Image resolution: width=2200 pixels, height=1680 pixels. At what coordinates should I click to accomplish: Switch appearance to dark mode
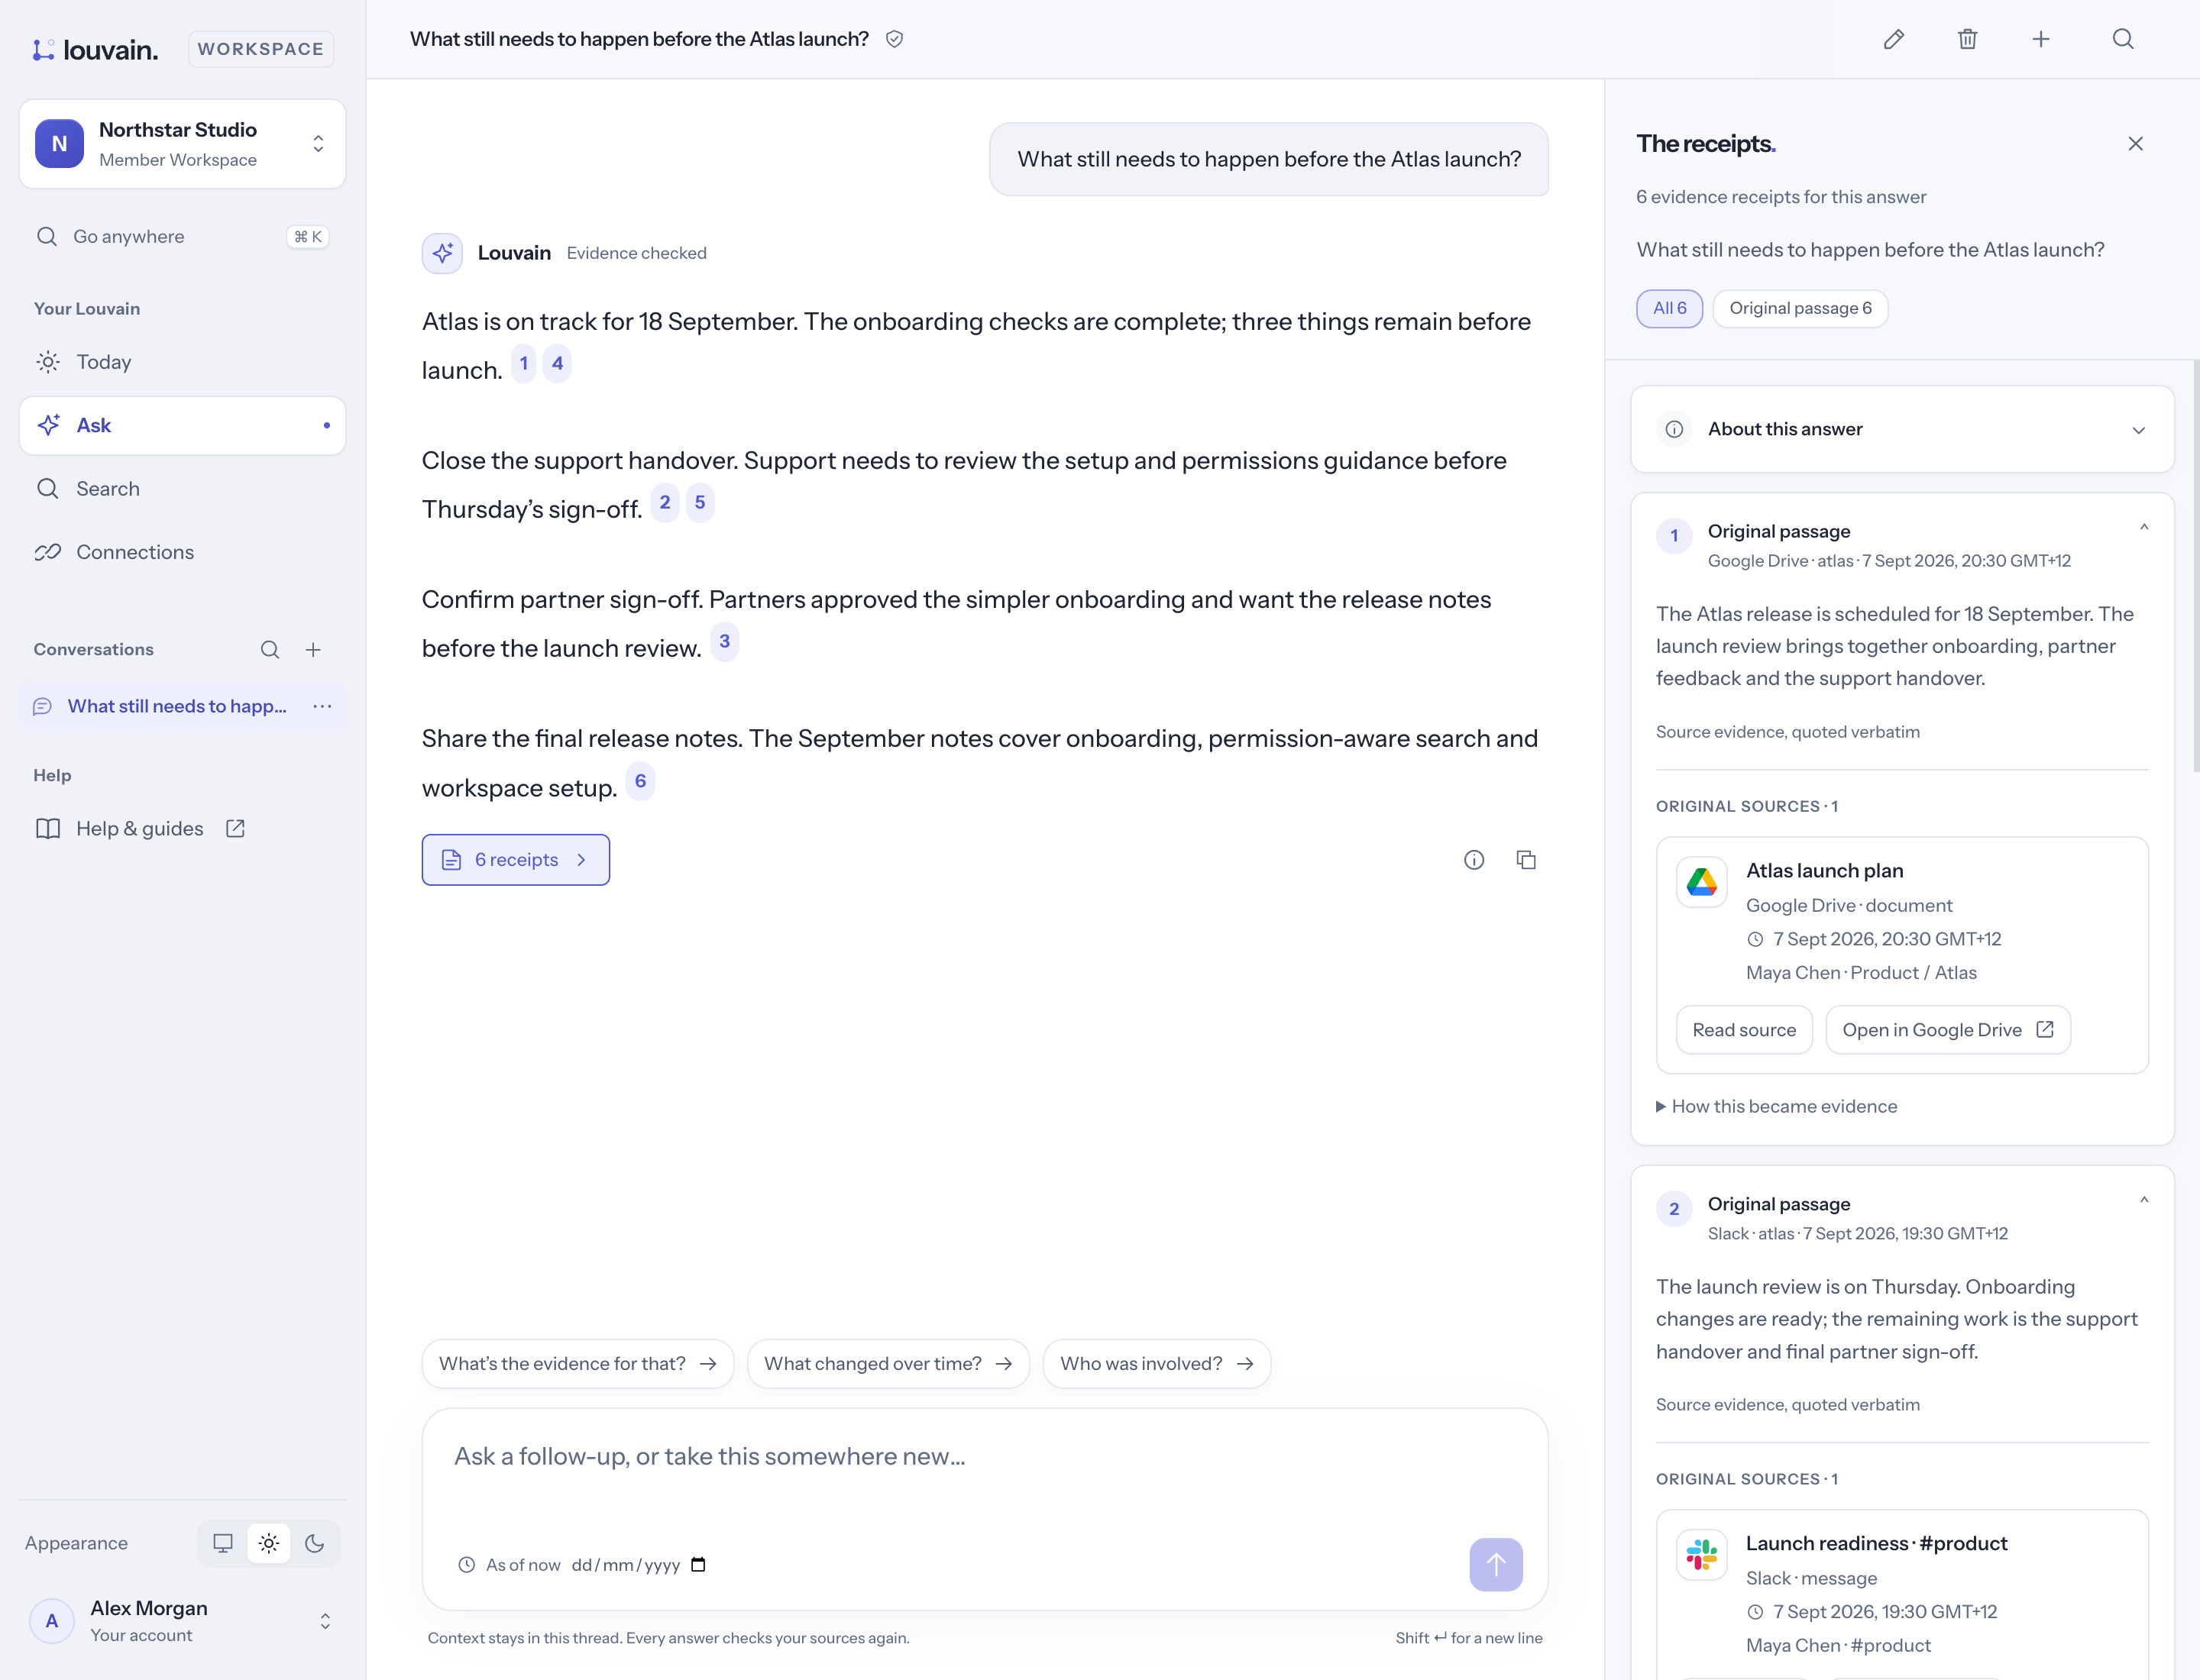point(315,1543)
